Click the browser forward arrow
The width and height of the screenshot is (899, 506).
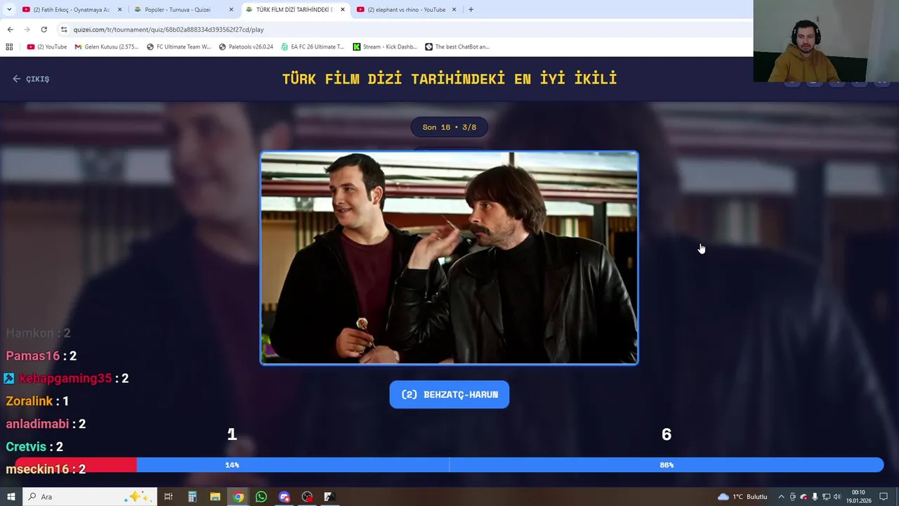(x=27, y=30)
